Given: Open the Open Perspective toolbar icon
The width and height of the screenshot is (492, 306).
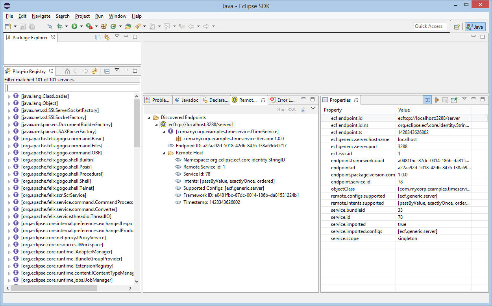Looking at the screenshot, I should coord(457,27).
